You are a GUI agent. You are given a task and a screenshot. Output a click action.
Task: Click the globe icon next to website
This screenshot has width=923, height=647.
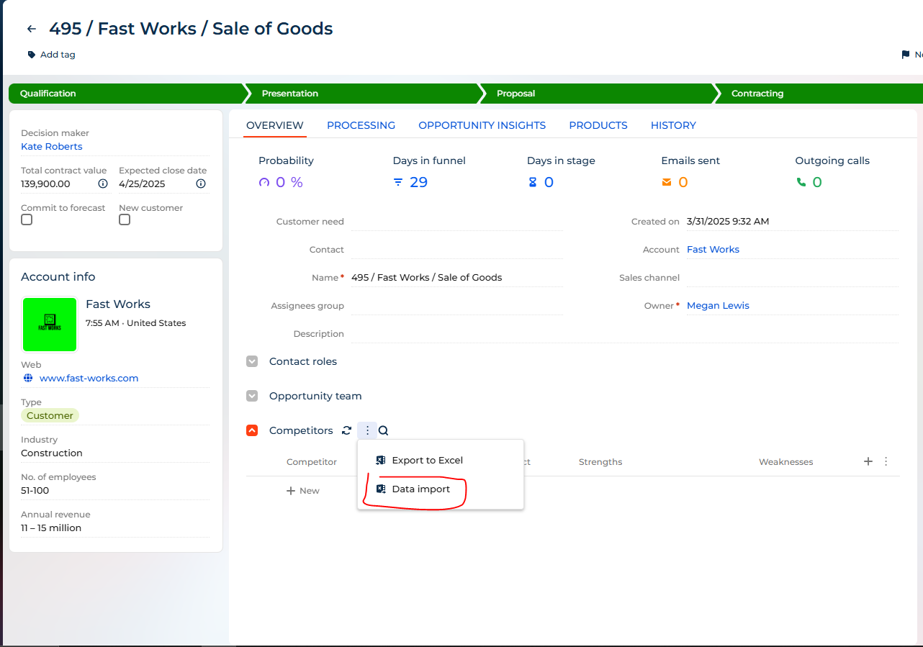pyautogui.click(x=28, y=378)
